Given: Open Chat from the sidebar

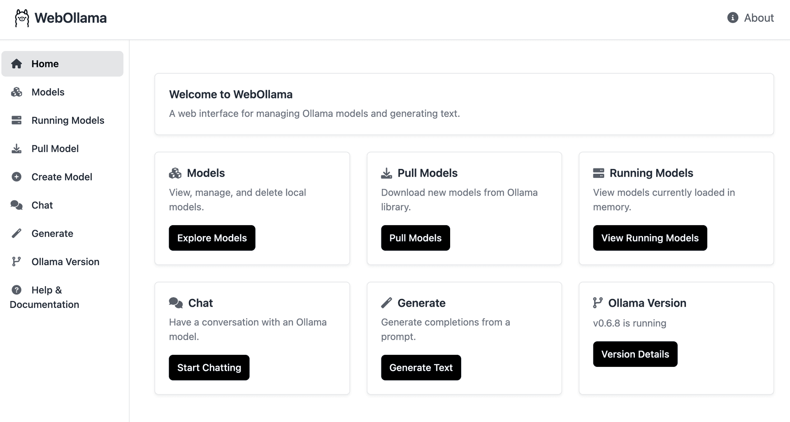Looking at the screenshot, I should point(63,205).
